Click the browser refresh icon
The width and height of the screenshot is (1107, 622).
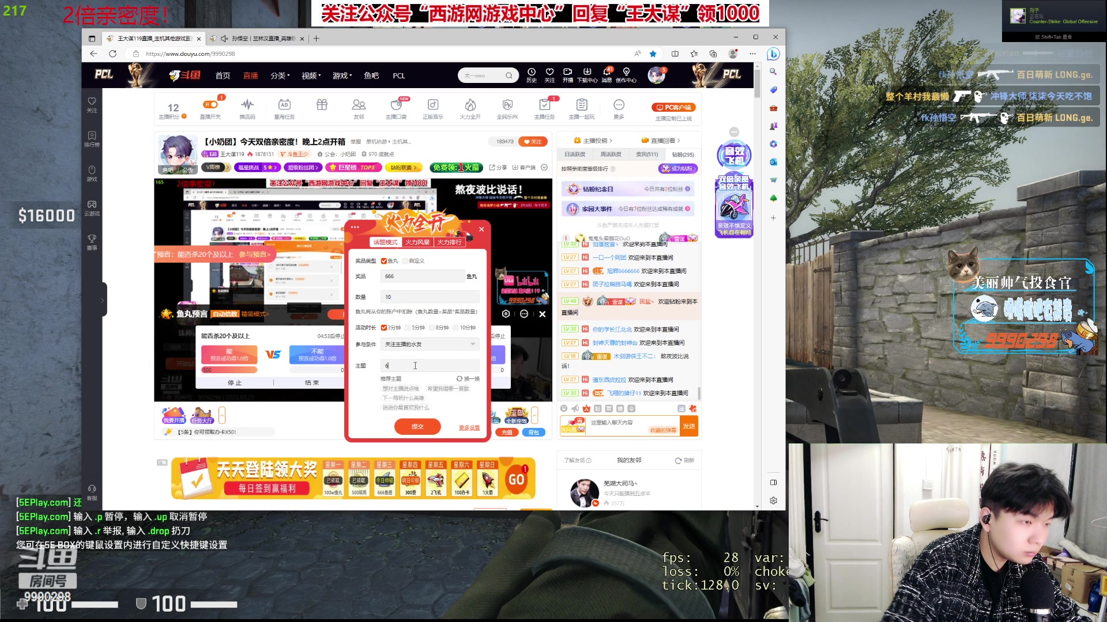[x=112, y=54]
